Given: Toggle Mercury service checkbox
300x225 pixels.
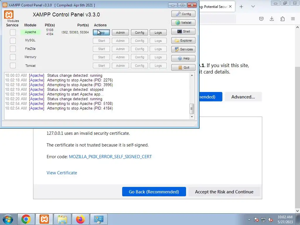Looking at the screenshot, I should tap(13, 57).
